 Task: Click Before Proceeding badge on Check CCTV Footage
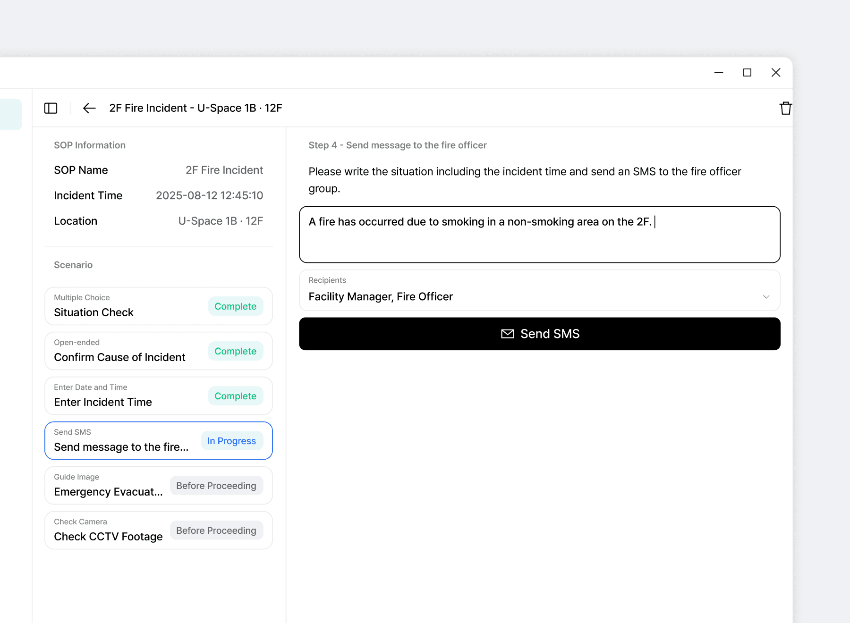click(x=216, y=530)
